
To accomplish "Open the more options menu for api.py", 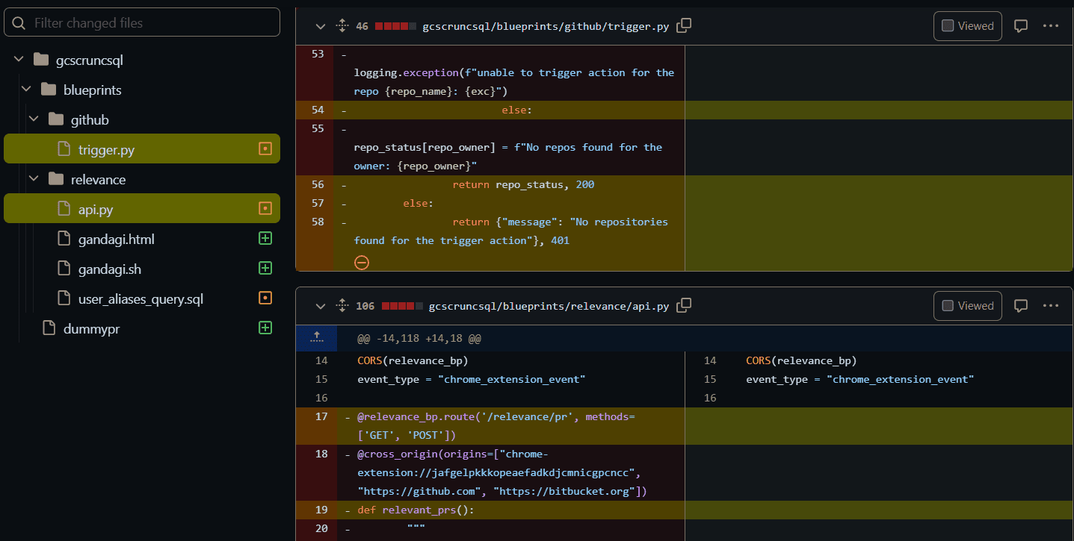I will [x=1051, y=305].
